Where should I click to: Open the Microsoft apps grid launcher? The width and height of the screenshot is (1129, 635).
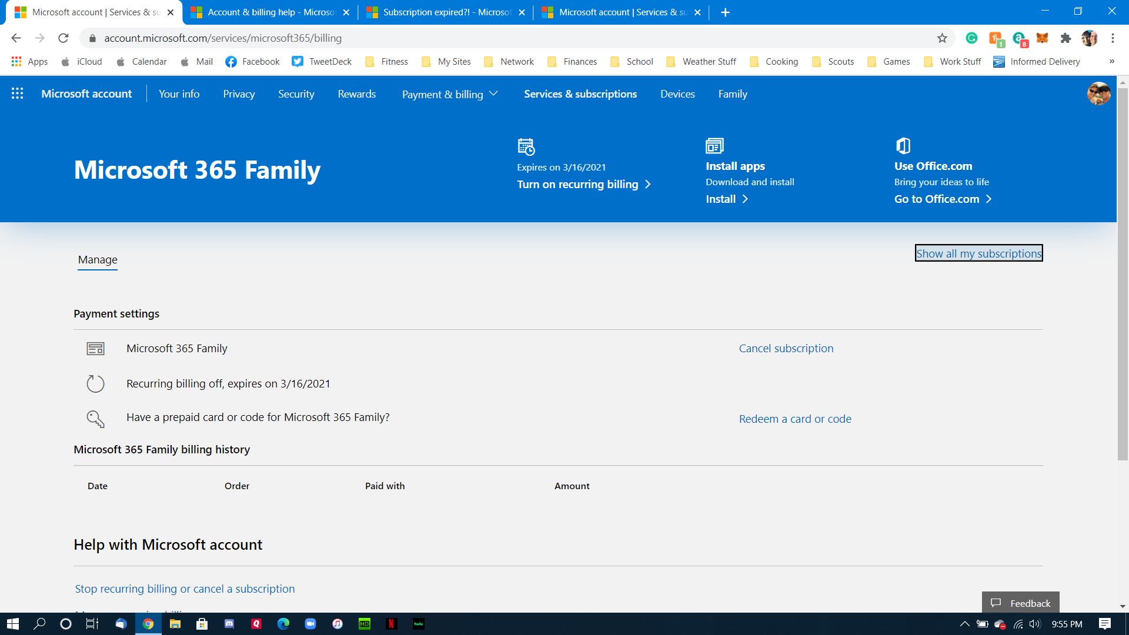coord(17,93)
